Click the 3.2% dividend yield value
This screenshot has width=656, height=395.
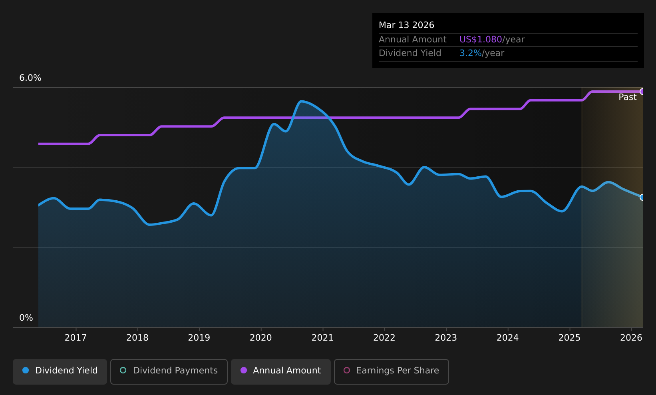[x=471, y=53]
